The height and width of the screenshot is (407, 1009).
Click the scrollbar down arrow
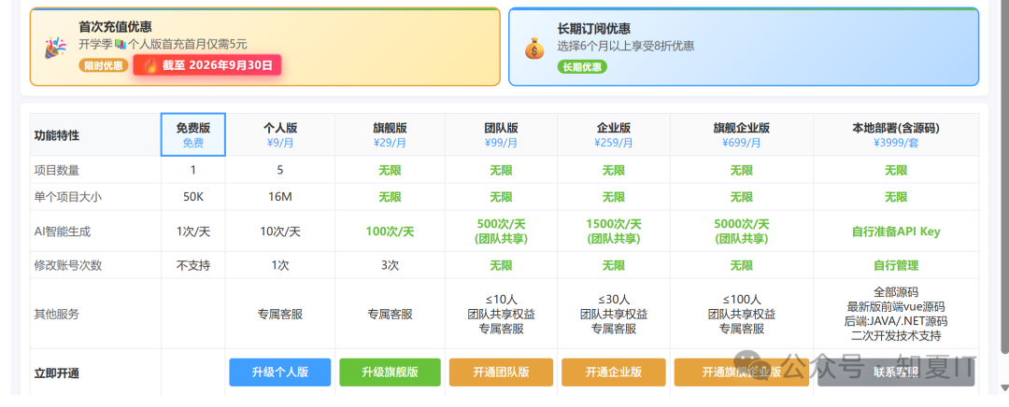(1003, 386)
